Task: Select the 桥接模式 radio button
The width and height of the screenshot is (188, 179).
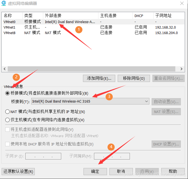Action: (x=7, y=93)
